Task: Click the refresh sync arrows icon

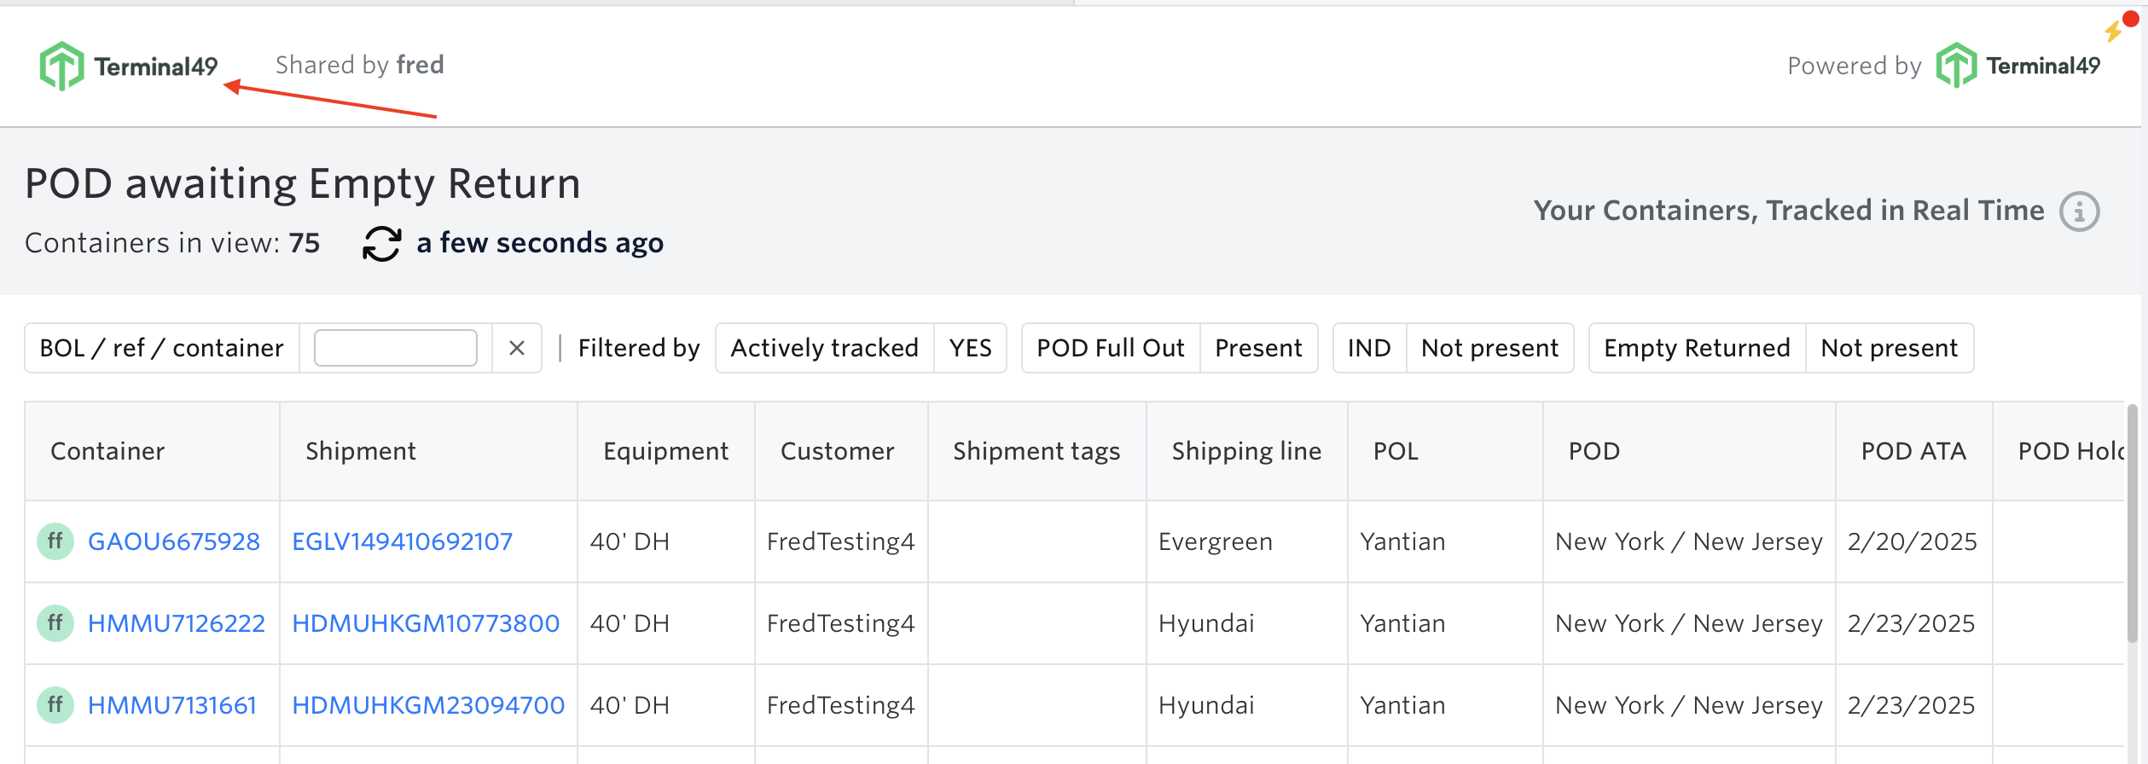Action: click(381, 244)
